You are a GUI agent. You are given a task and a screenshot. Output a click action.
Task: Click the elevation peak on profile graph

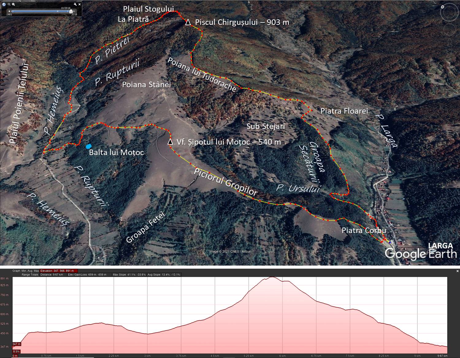click(x=272, y=278)
